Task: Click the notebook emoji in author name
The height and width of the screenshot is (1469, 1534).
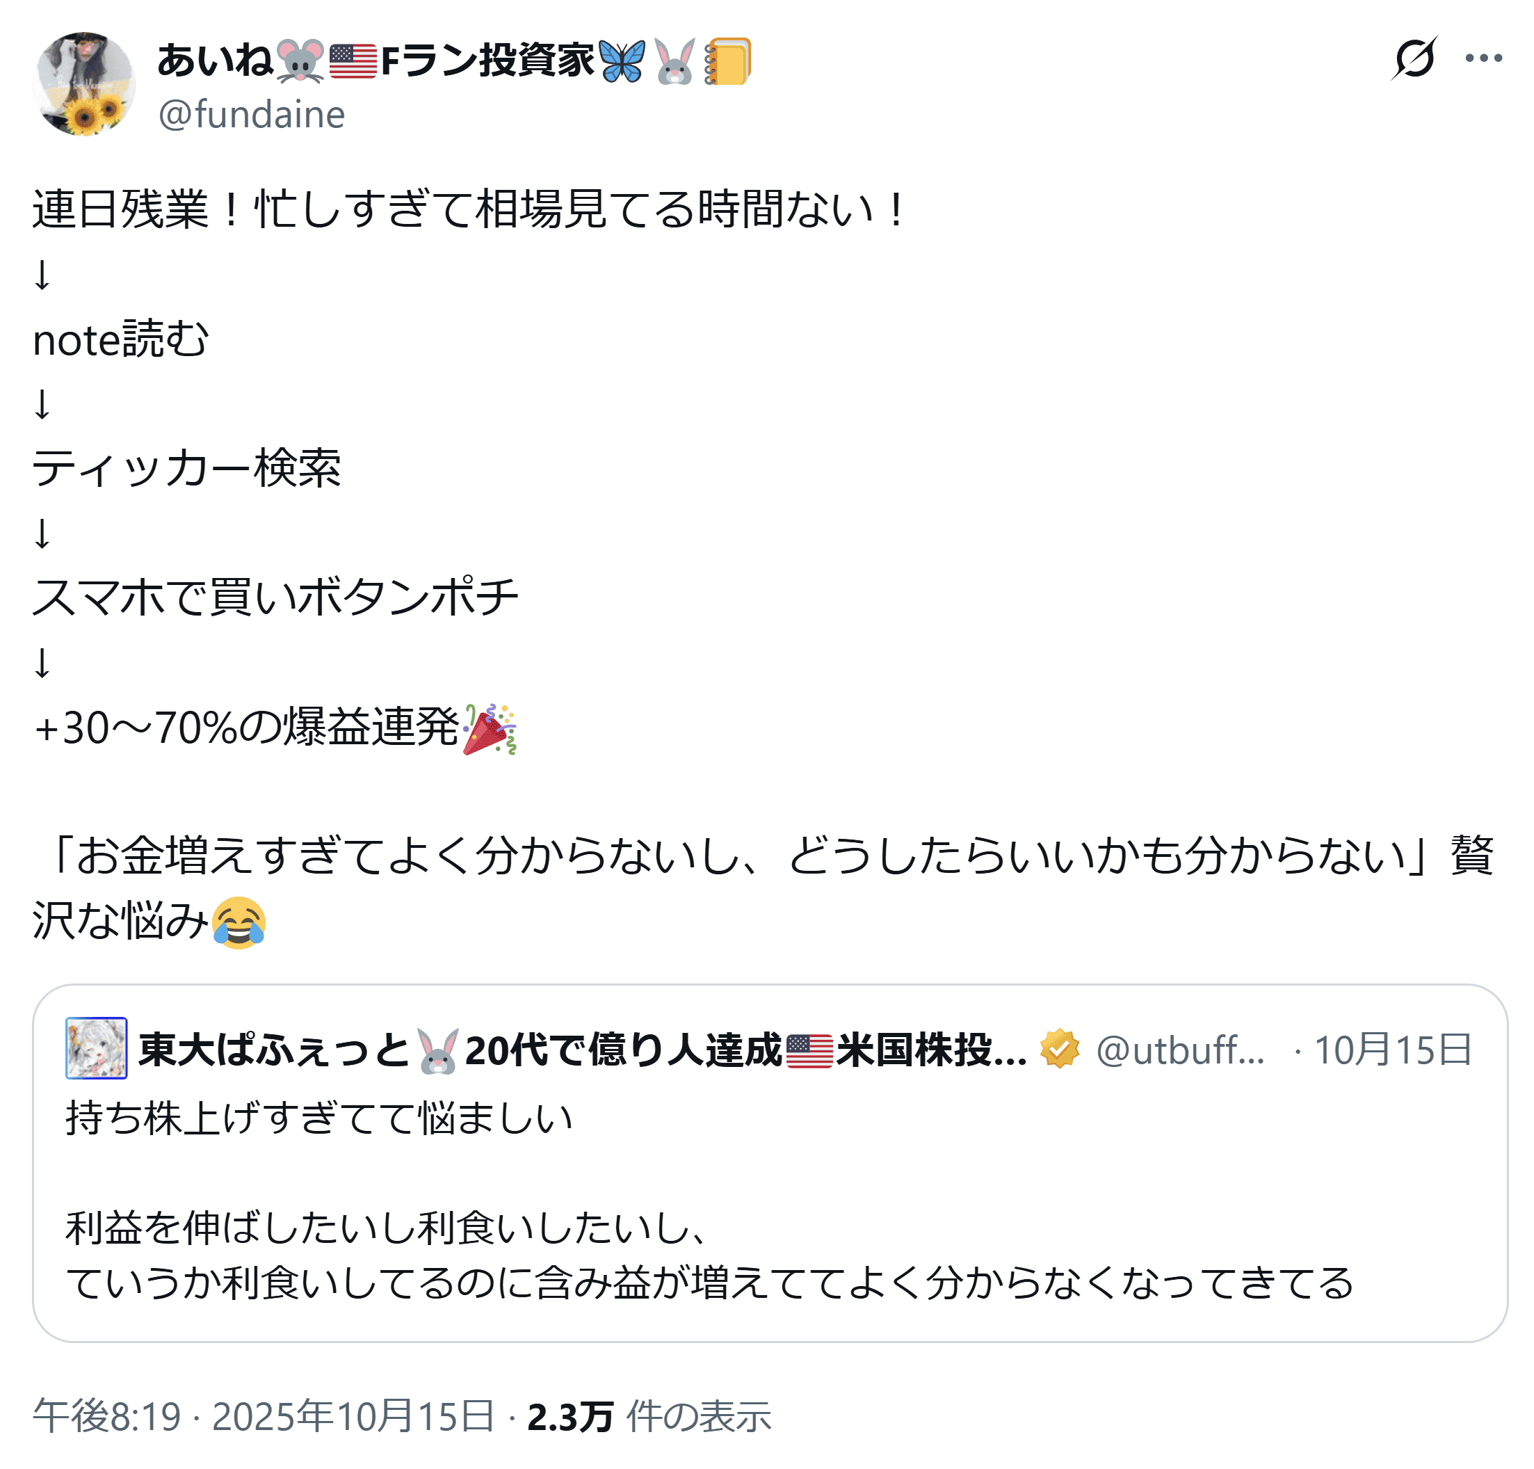Action: tap(727, 61)
